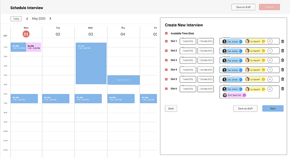Screen dimensions: 290x158
Task: Delete Slot 6 with its trash icon
Action: [x=282, y=89]
